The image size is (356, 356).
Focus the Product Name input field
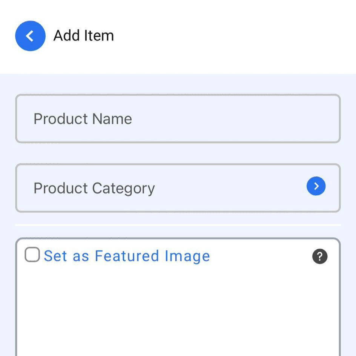pos(178,118)
